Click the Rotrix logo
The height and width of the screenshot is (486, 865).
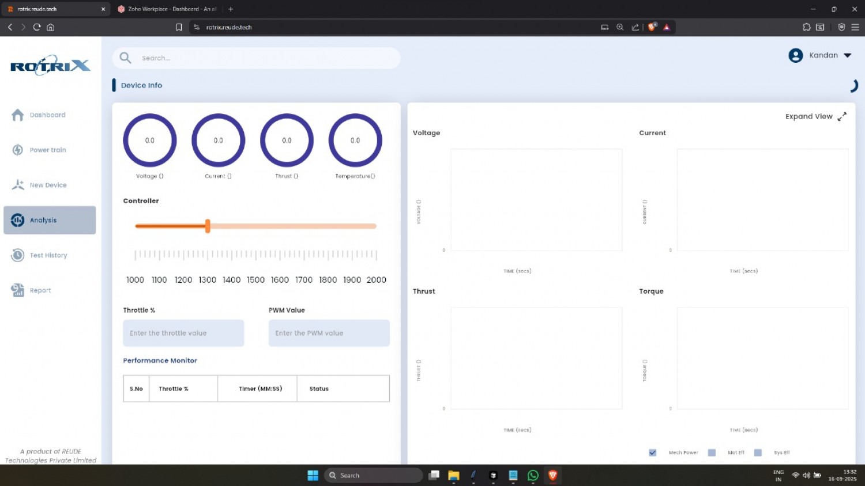[x=51, y=66]
